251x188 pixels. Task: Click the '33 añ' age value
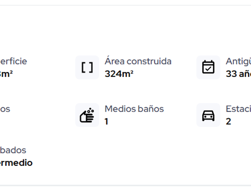coord(238,74)
